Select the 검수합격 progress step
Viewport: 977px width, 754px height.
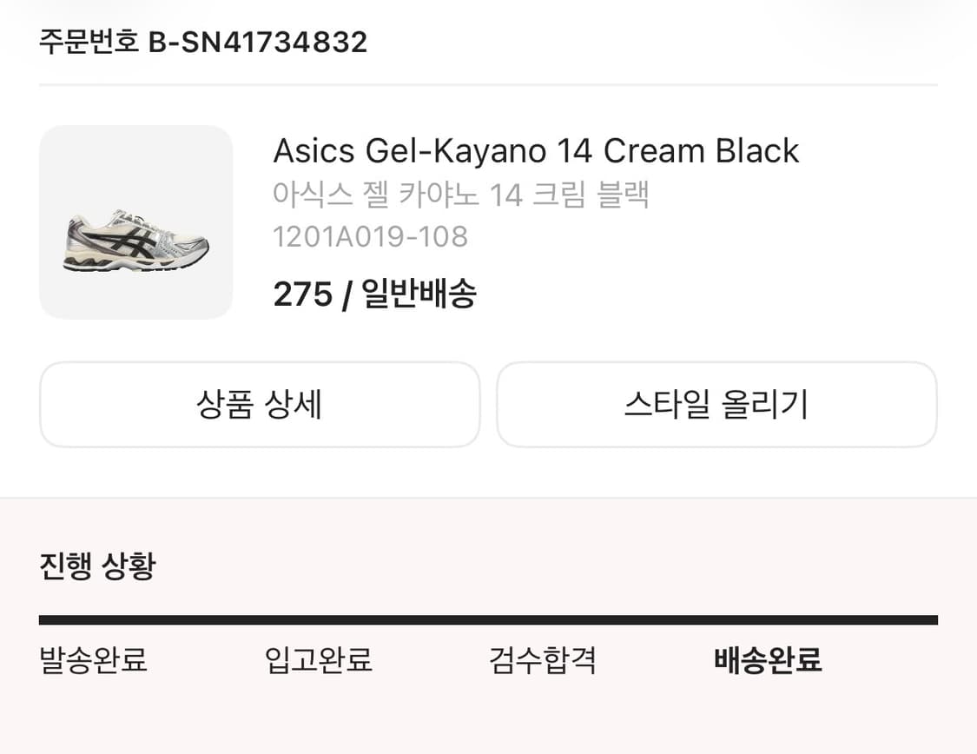coord(542,661)
